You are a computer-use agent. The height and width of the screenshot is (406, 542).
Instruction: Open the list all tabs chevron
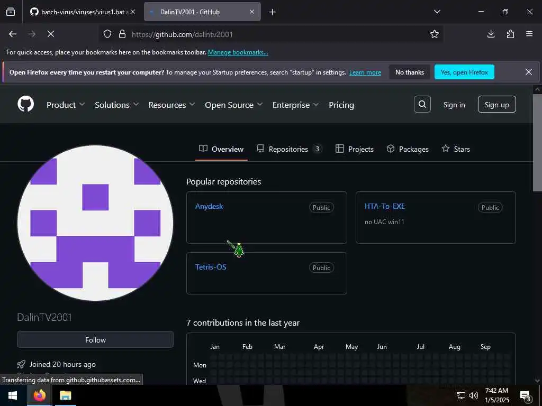point(437,12)
